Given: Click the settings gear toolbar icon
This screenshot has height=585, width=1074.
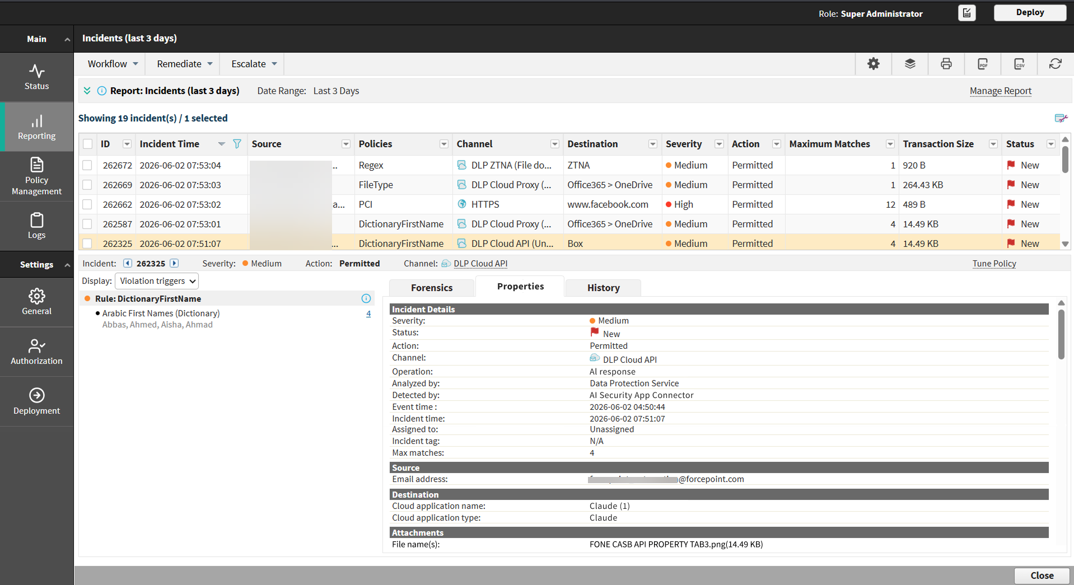Looking at the screenshot, I should (x=874, y=64).
